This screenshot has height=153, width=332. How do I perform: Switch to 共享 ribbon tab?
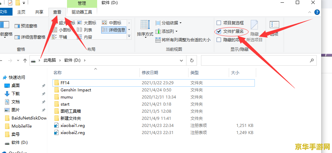point(39,12)
